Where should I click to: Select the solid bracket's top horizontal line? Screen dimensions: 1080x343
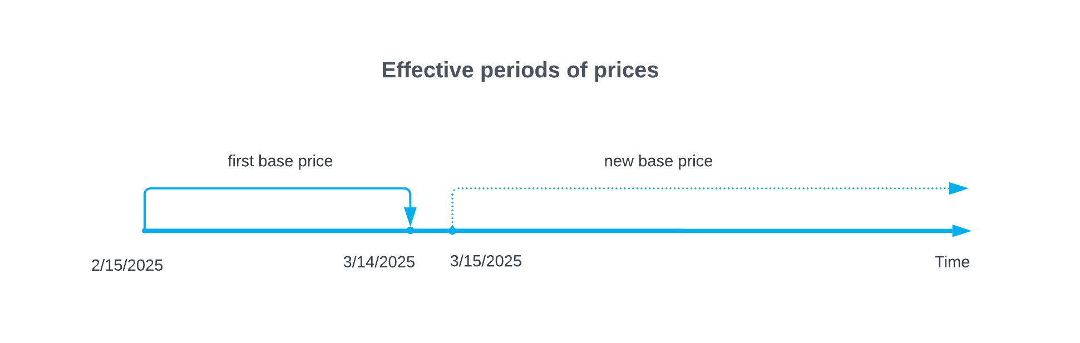point(277,189)
